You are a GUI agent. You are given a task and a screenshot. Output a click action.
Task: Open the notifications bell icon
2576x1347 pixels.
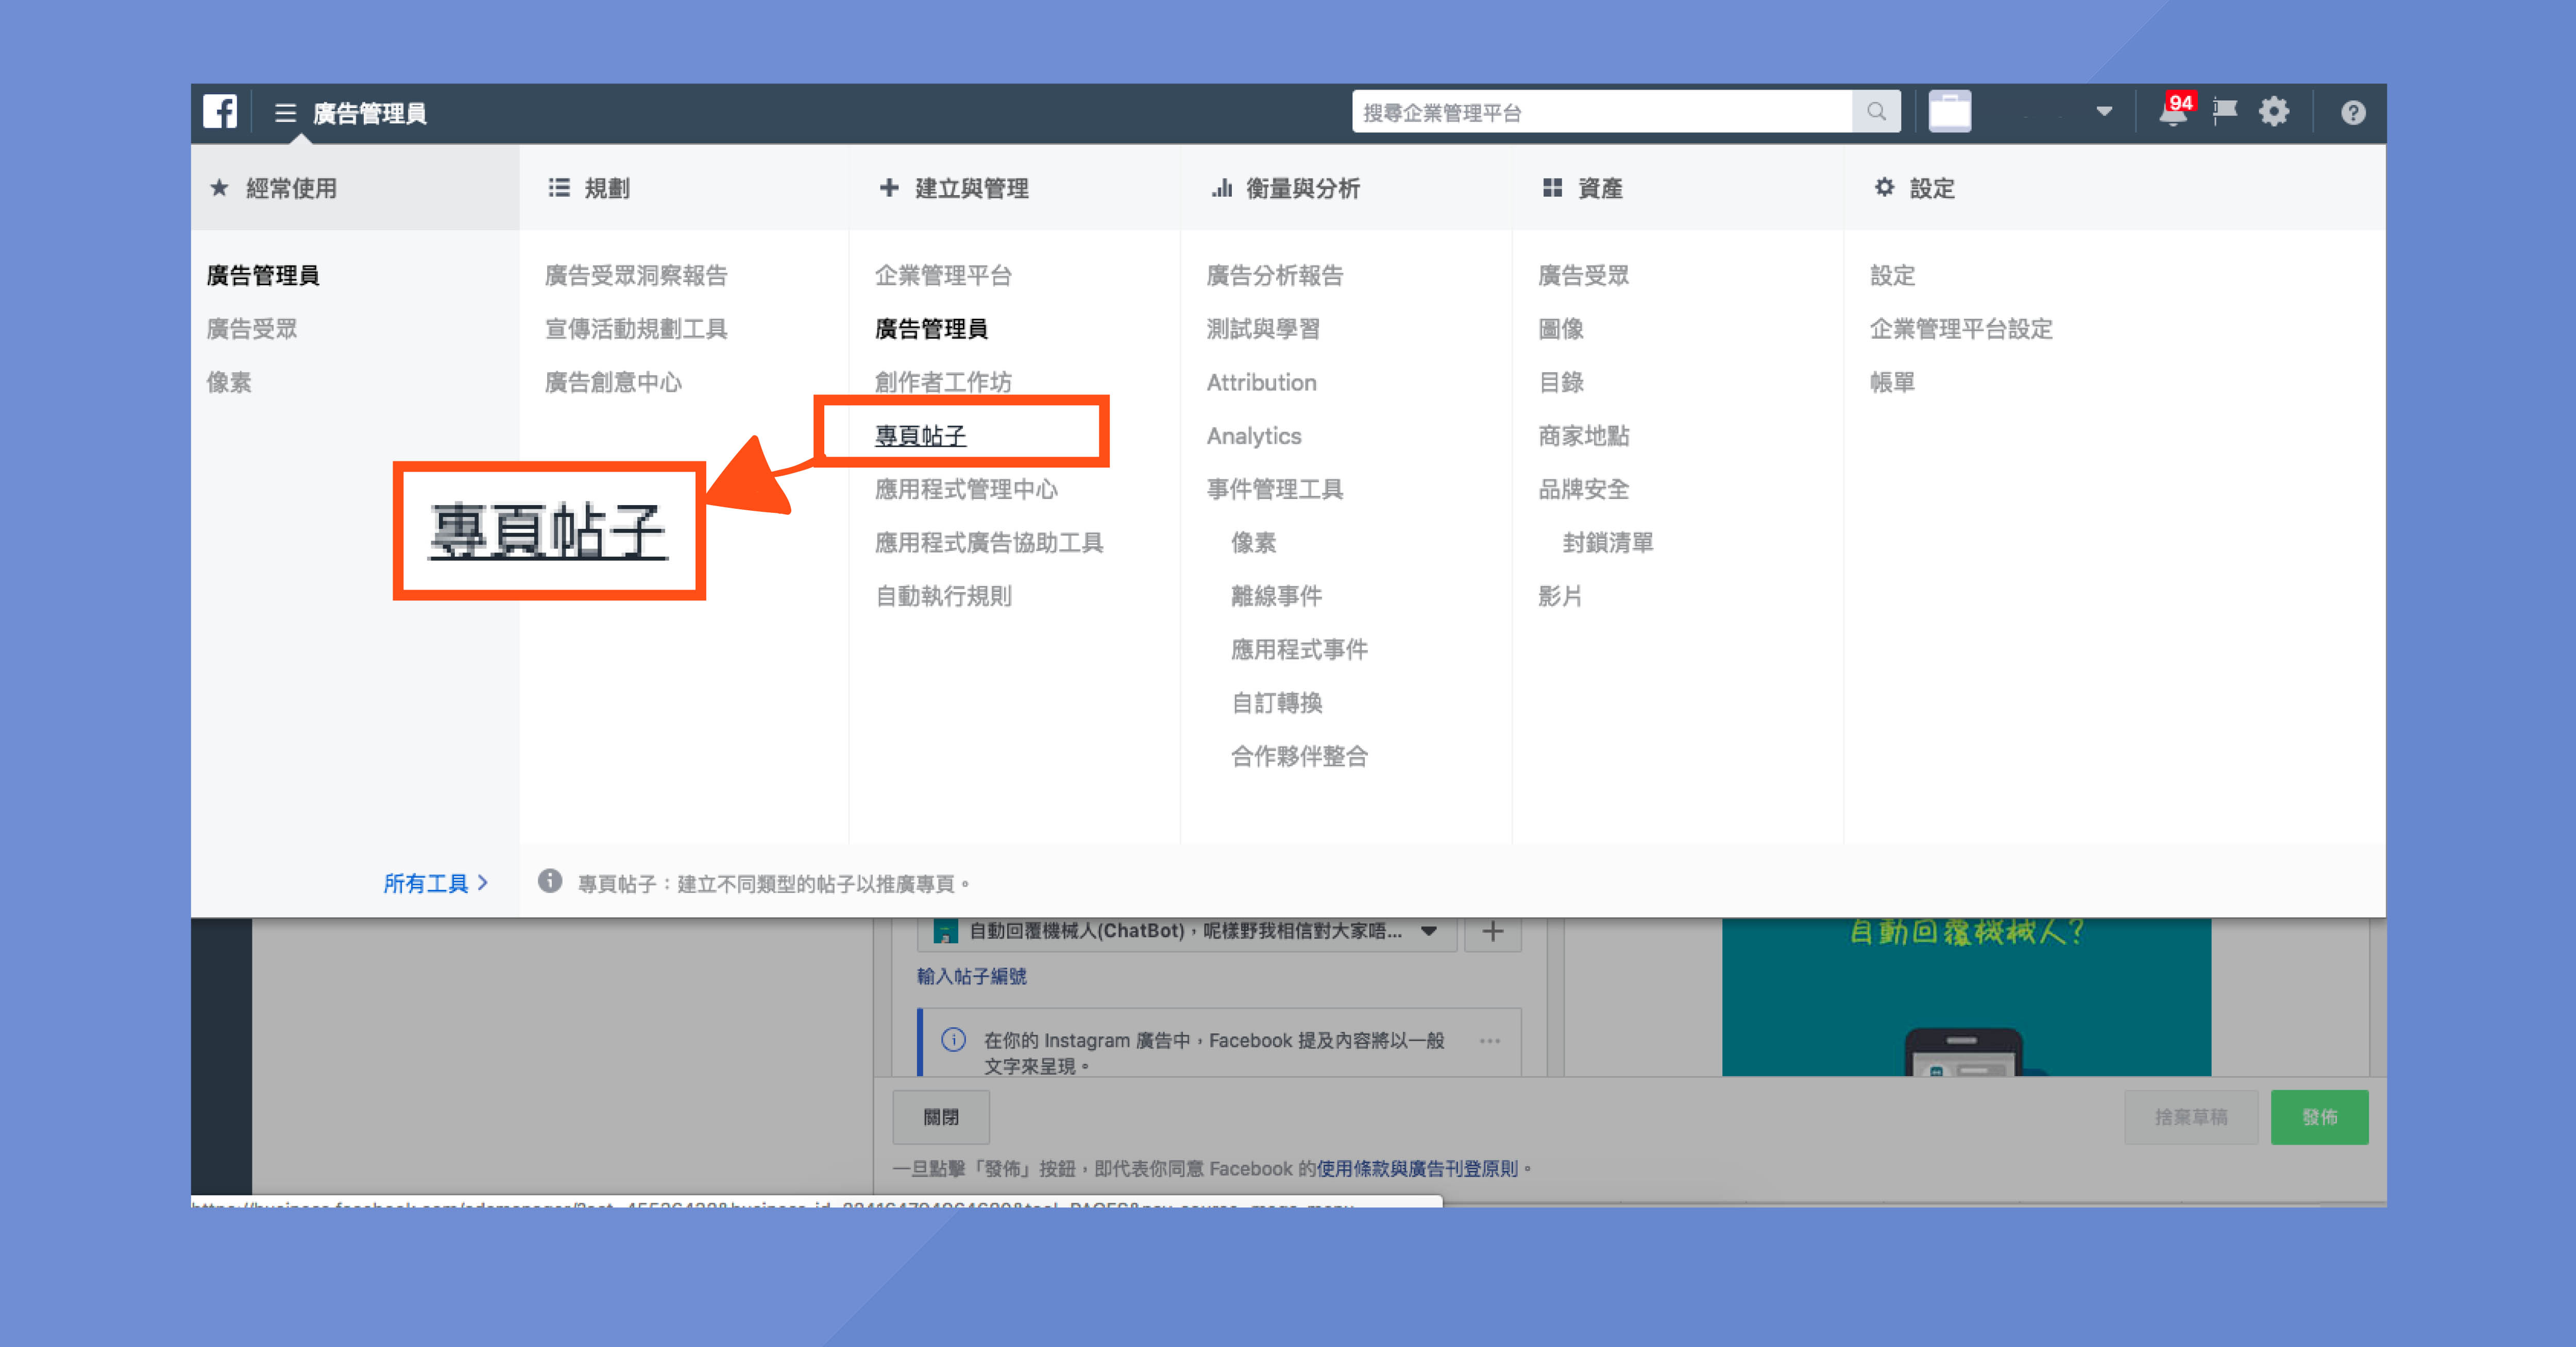[2172, 112]
